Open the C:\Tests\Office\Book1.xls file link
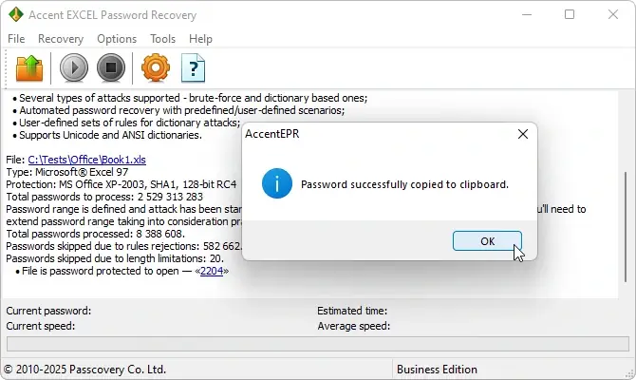 pos(86,160)
